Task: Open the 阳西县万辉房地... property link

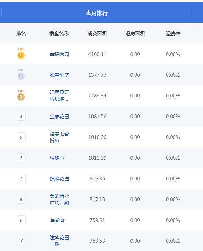Action: tap(59, 95)
